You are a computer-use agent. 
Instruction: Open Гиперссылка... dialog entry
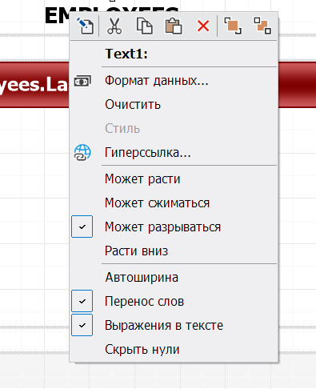(x=148, y=153)
